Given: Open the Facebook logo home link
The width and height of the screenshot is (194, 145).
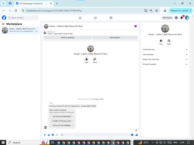Looking at the screenshot, I should click(x=4, y=18).
